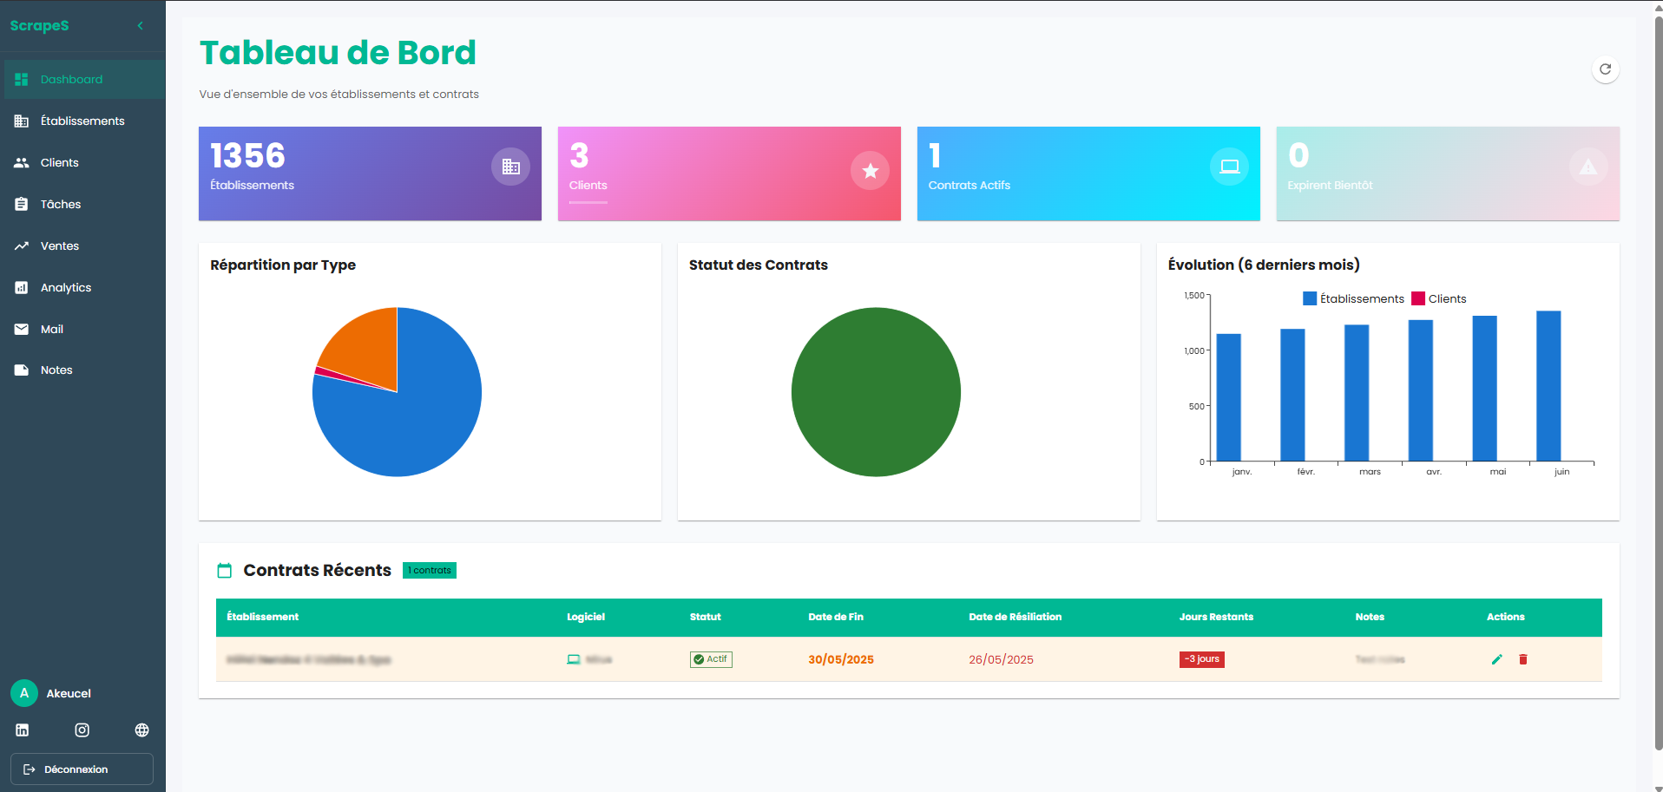Click the refresh dashboard icon
Image resolution: width=1663 pixels, height=792 pixels.
click(x=1605, y=69)
